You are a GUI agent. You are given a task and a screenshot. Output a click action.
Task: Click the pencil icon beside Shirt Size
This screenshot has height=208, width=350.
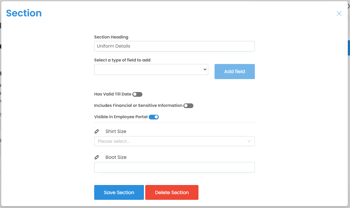pos(97,131)
